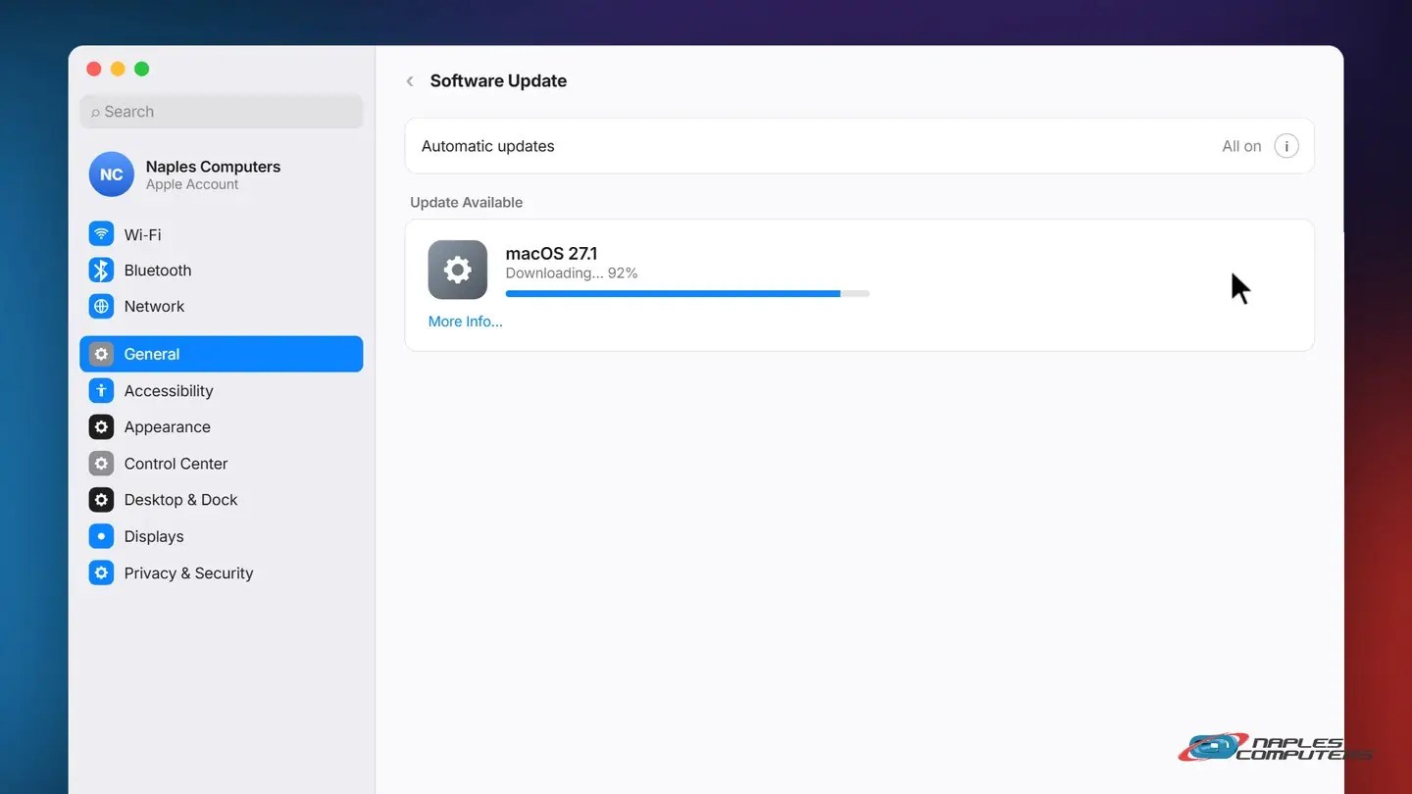This screenshot has width=1412, height=794.
Task: Click the Privacy & Security icon
Action: tap(101, 572)
